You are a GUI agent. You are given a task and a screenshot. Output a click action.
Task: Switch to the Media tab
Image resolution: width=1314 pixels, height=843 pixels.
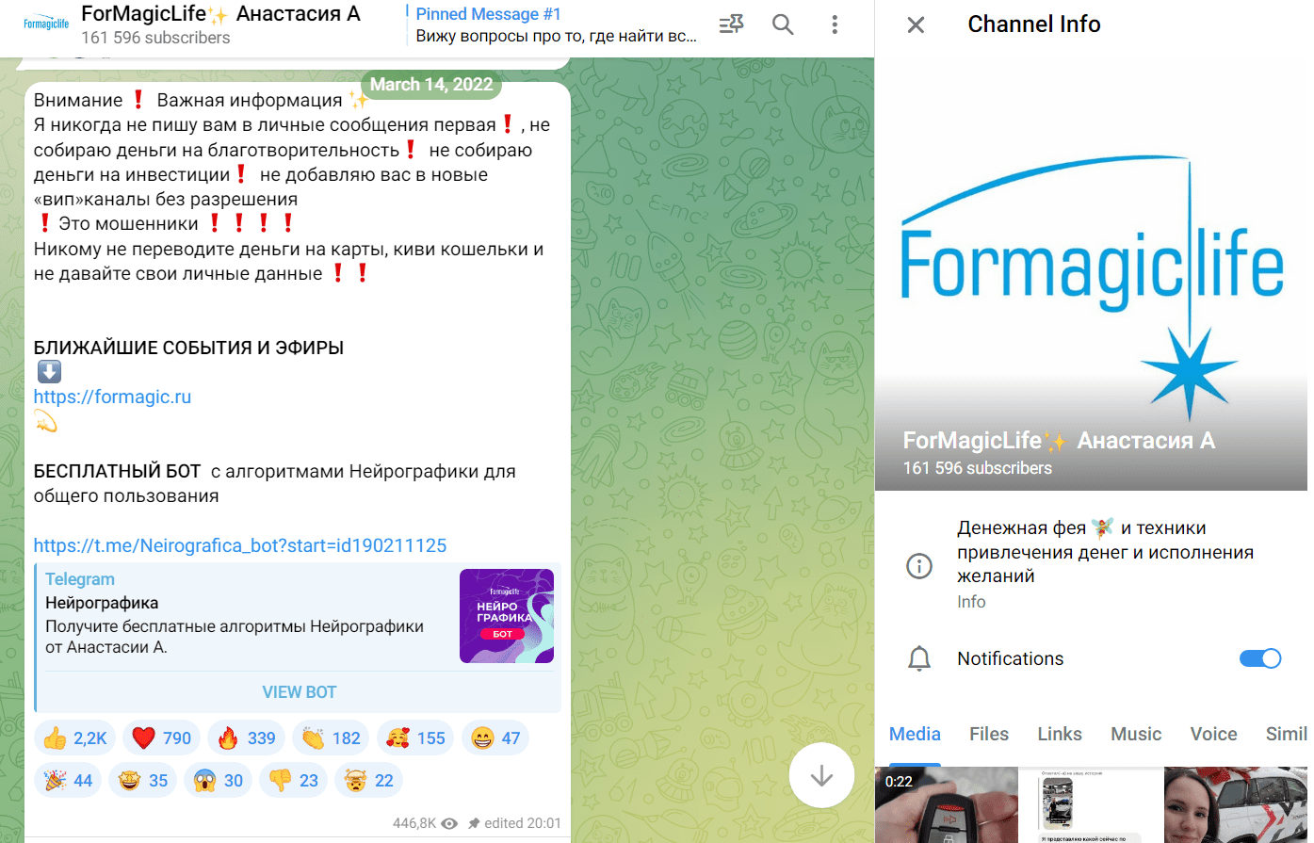click(915, 734)
